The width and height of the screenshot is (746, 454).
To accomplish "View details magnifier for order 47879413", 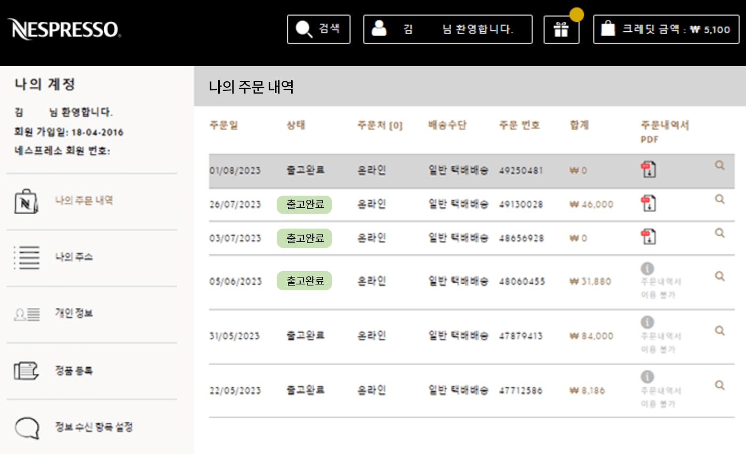I will [x=719, y=331].
